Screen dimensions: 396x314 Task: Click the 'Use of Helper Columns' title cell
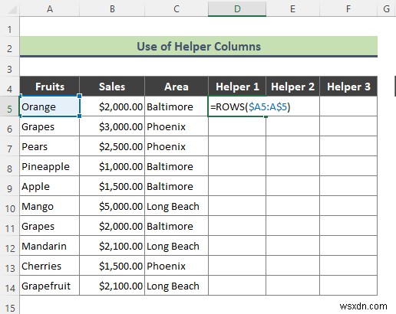tap(199, 47)
